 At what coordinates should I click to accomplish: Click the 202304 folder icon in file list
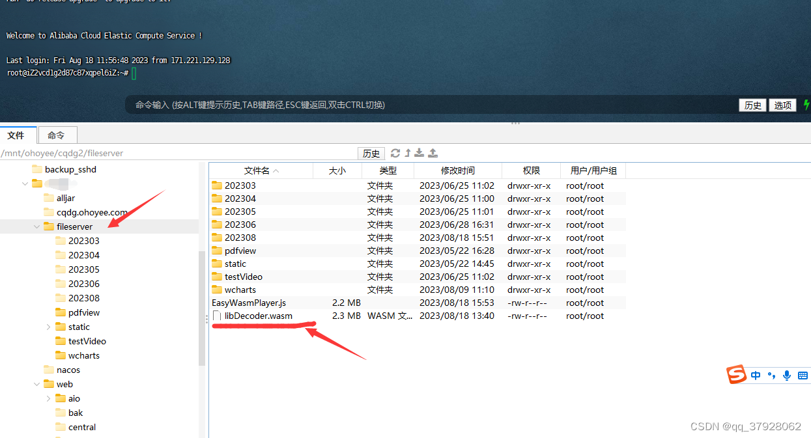(x=217, y=198)
